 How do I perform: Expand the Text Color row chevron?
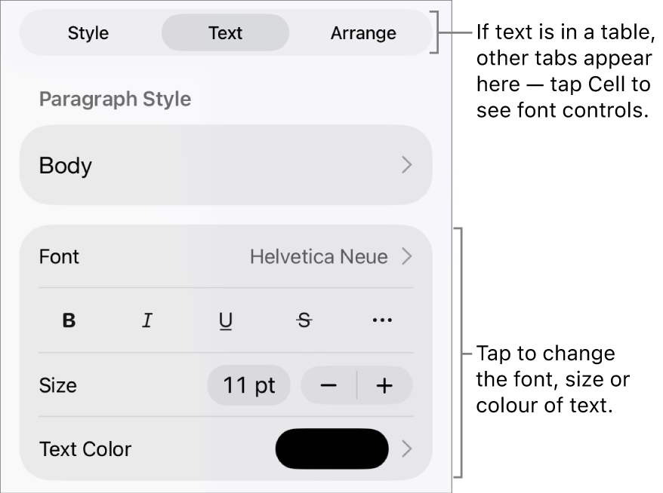click(x=408, y=449)
